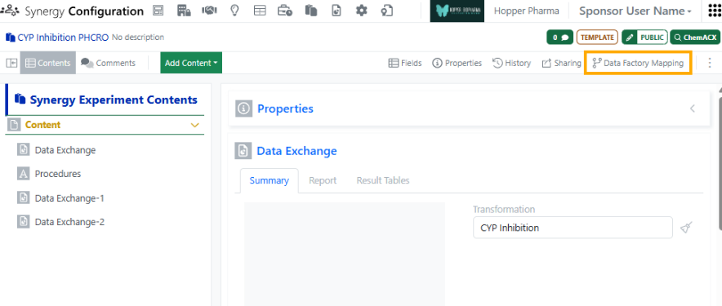The height and width of the screenshot is (306, 722).
Task: Select Procedures in contents tree
Action: tap(57, 174)
